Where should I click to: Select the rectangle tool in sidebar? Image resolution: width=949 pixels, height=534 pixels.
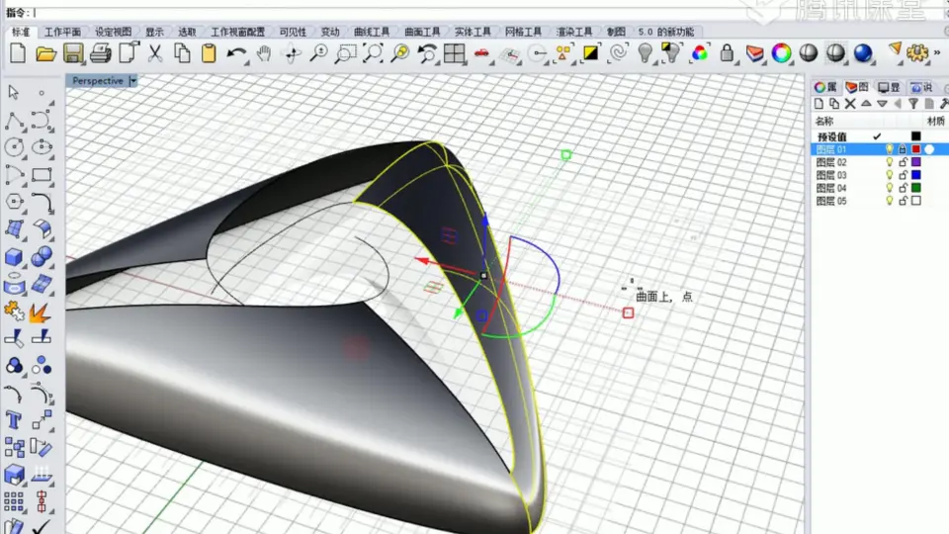coord(42,175)
